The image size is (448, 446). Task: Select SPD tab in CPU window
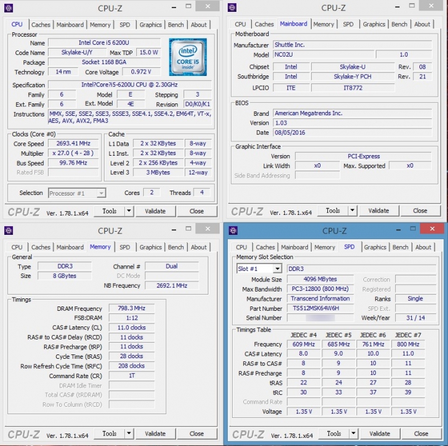coord(125,25)
